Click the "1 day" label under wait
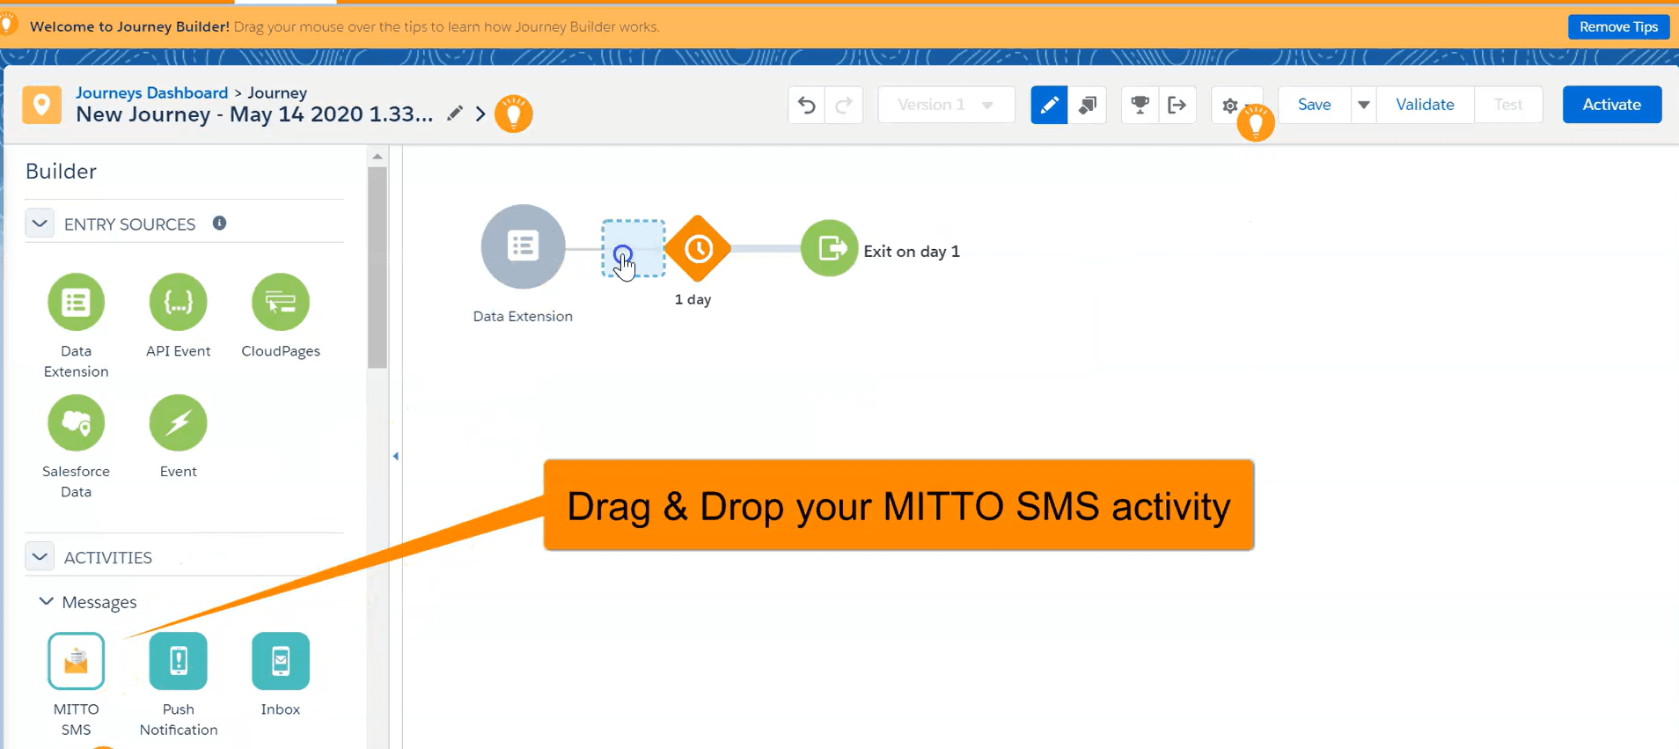Viewport: 1679px width, 749px height. 693,299
